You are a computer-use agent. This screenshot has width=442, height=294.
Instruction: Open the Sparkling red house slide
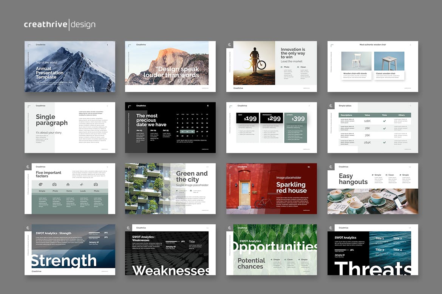click(x=271, y=188)
